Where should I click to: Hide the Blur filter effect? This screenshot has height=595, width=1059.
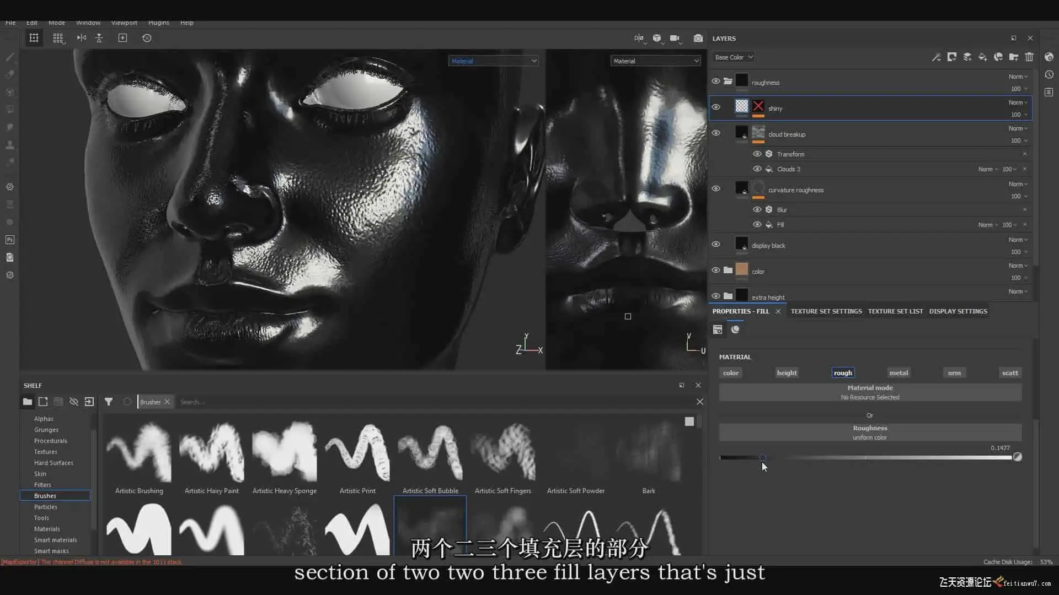pyautogui.click(x=757, y=209)
